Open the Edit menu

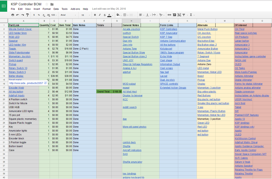[20, 9]
